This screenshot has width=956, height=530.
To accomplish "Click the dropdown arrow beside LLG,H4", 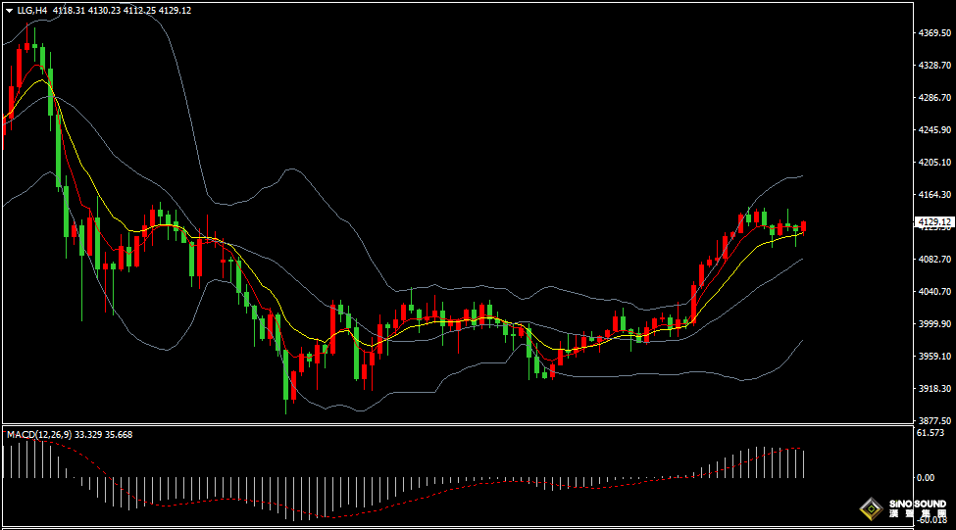I will click(x=10, y=10).
